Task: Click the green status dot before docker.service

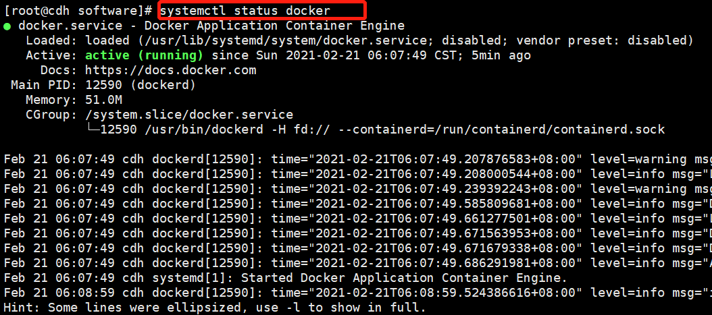Action: point(7,26)
